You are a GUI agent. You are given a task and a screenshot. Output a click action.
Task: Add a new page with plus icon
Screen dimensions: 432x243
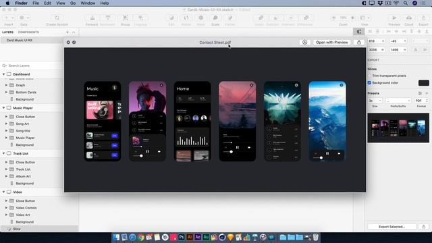coord(67,32)
